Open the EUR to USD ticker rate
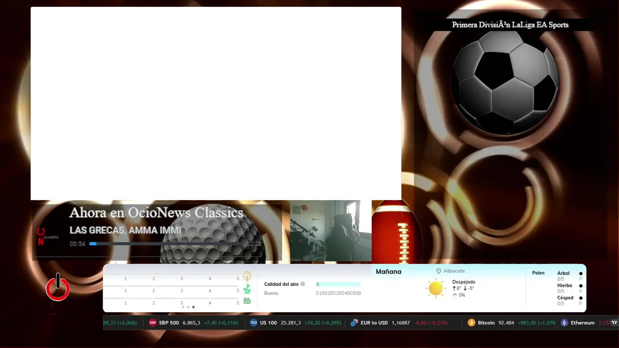This screenshot has width=619, height=348. (x=401, y=323)
